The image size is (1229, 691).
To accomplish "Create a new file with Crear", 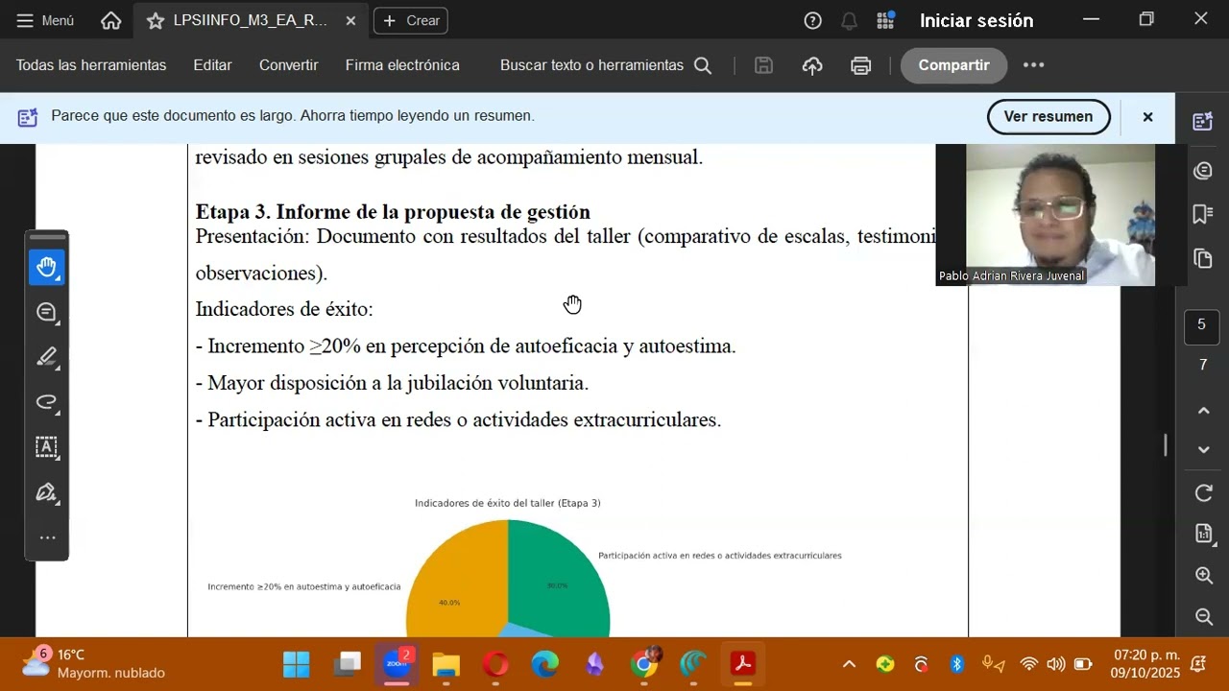I will pyautogui.click(x=411, y=20).
